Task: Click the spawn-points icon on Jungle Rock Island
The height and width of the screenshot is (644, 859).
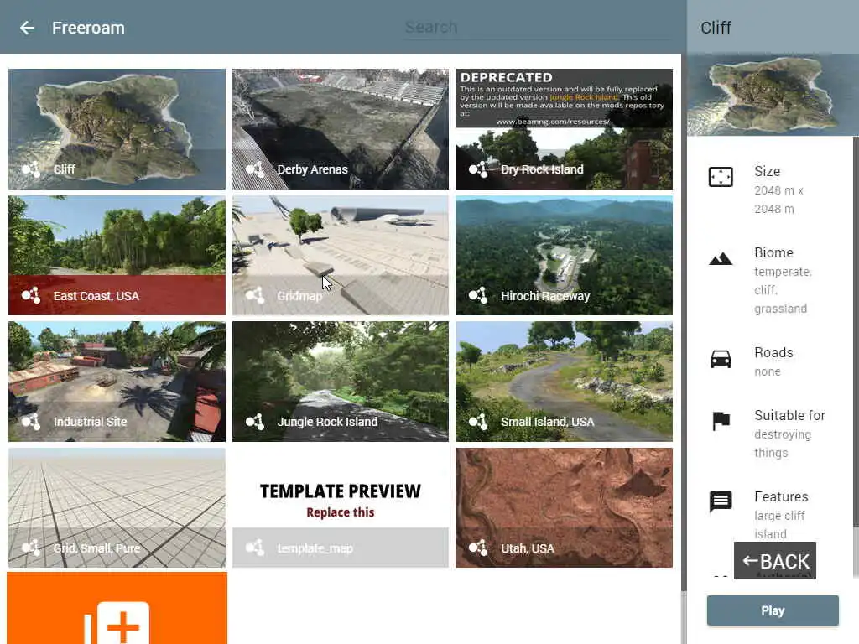Action: click(x=255, y=422)
